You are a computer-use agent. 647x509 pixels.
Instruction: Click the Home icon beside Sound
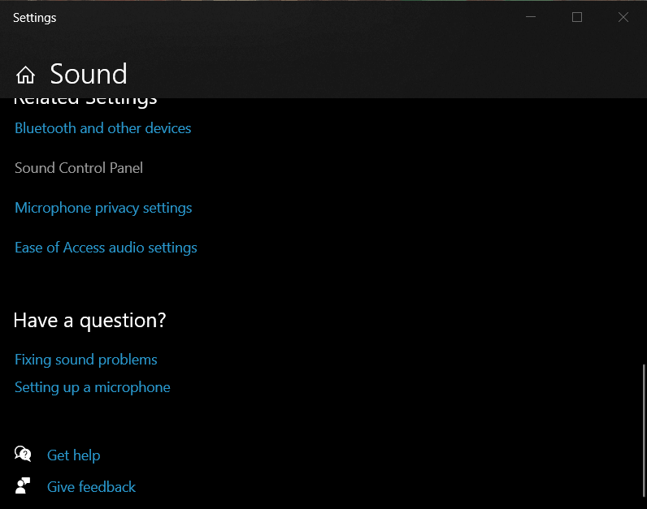tap(25, 75)
